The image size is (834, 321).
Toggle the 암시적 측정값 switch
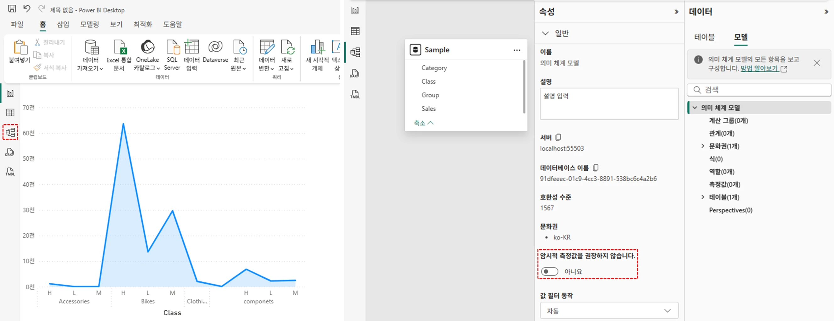549,271
